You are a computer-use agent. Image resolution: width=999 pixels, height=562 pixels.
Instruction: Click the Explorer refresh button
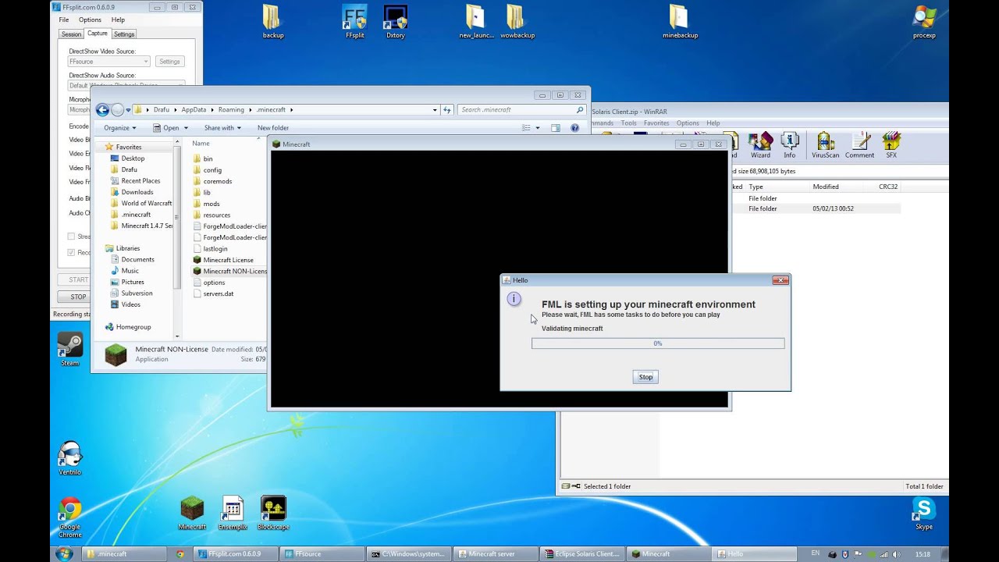pyautogui.click(x=447, y=110)
